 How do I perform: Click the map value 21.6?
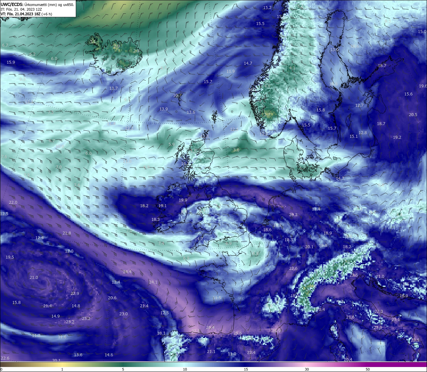tap(350, 317)
